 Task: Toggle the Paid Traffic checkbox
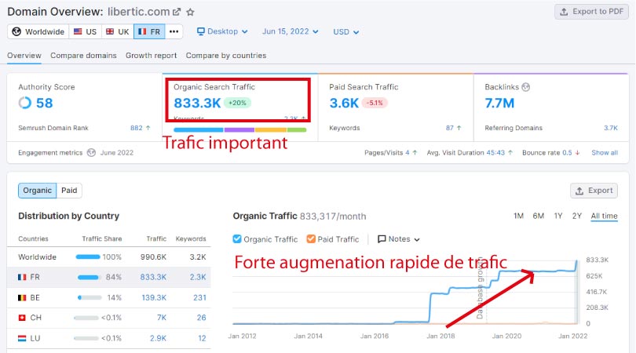[x=311, y=239]
